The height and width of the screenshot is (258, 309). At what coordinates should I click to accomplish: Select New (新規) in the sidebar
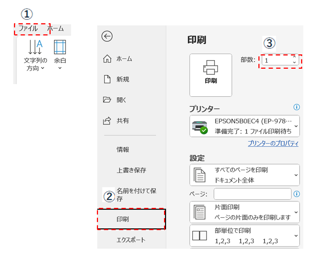tap(118, 79)
